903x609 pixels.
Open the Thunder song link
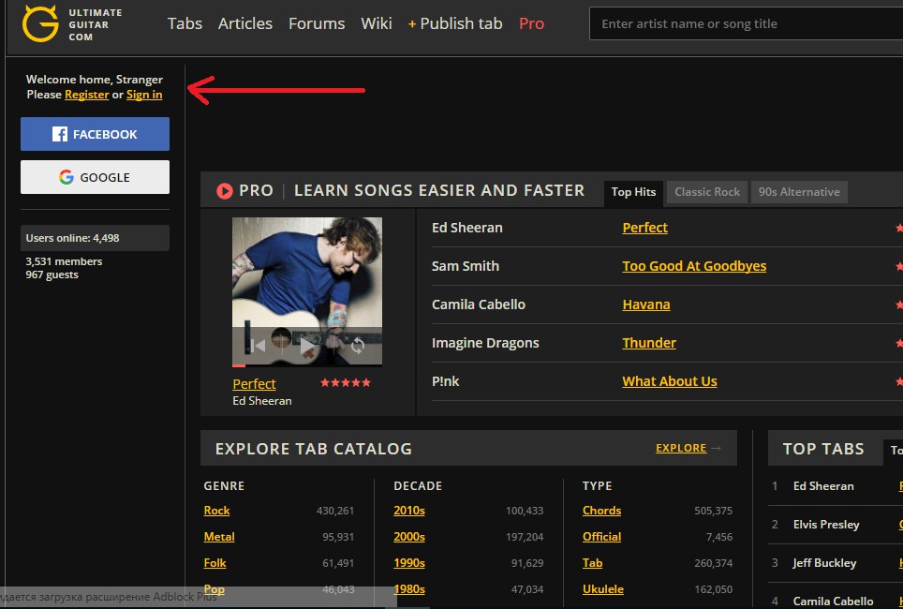point(649,343)
